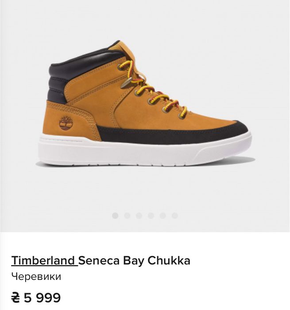
Task: Open the Timberland brand link
Action: pyautogui.click(x=44, y=260)
